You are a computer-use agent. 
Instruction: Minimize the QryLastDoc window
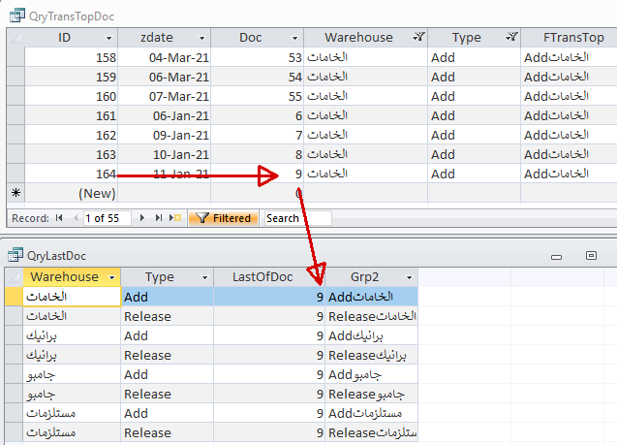coord(556,257)
